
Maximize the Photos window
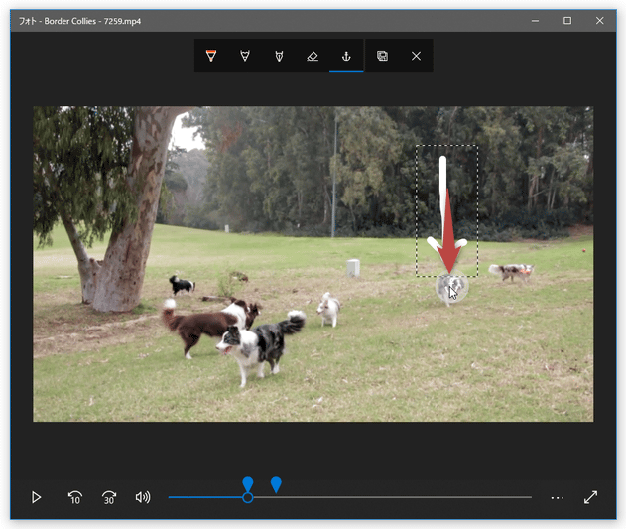click(567, 20)
